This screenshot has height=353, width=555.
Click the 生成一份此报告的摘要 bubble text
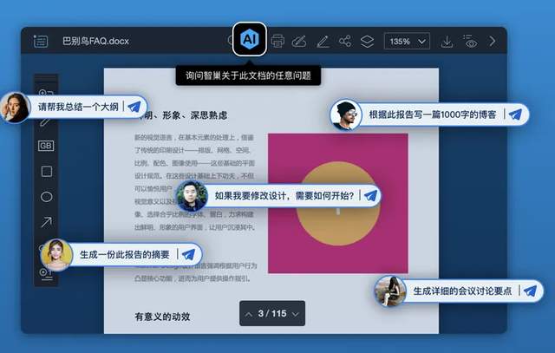click(x=125, y=254)
